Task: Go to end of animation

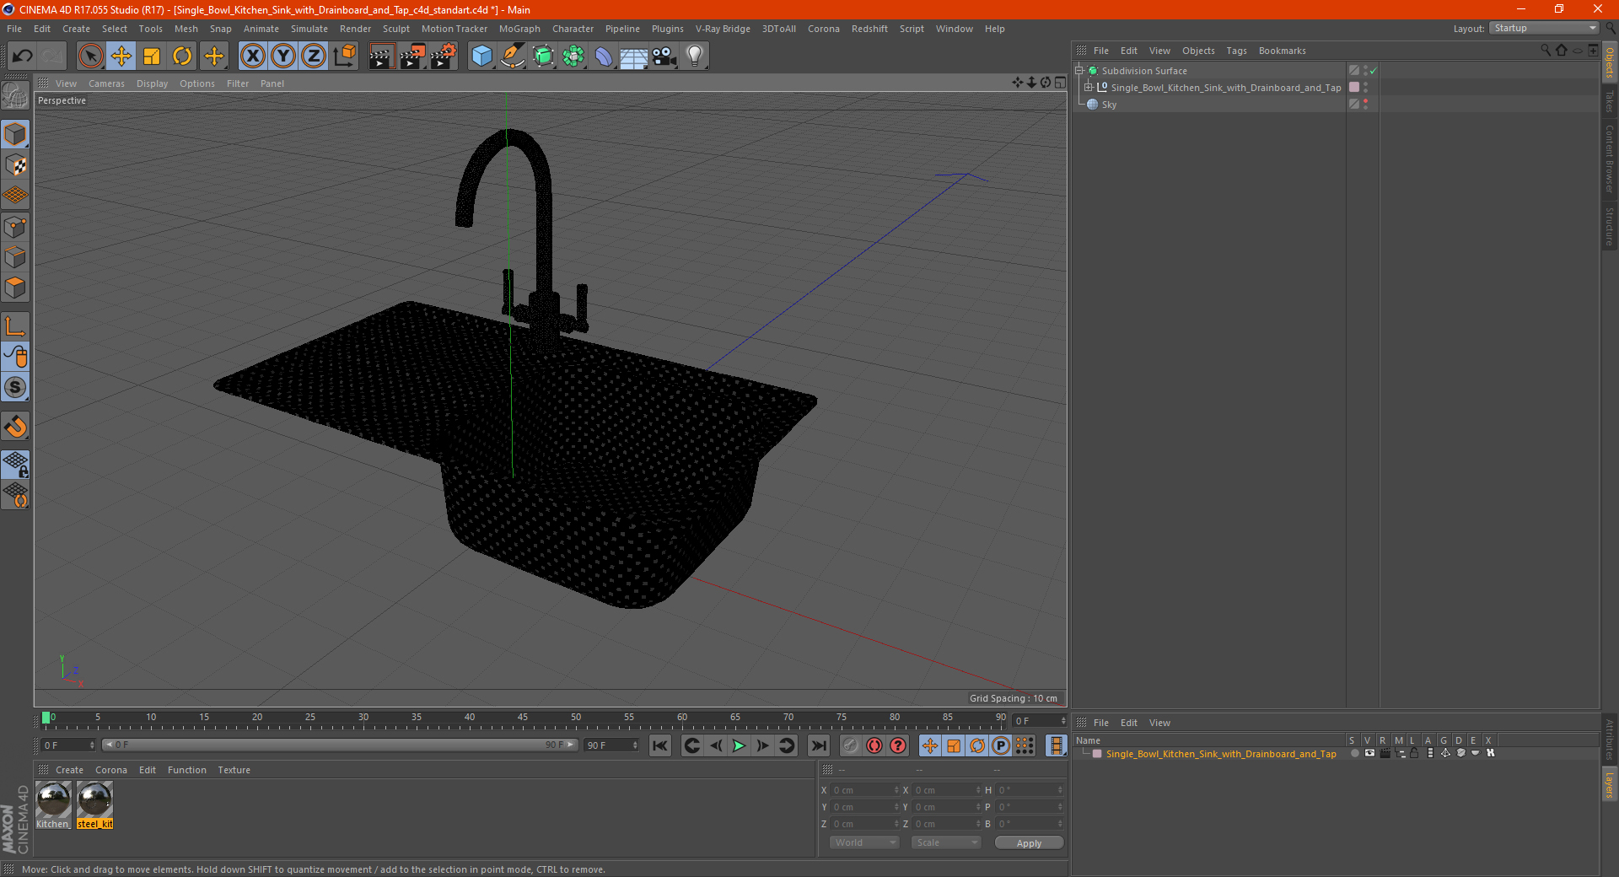Action: 818,745
